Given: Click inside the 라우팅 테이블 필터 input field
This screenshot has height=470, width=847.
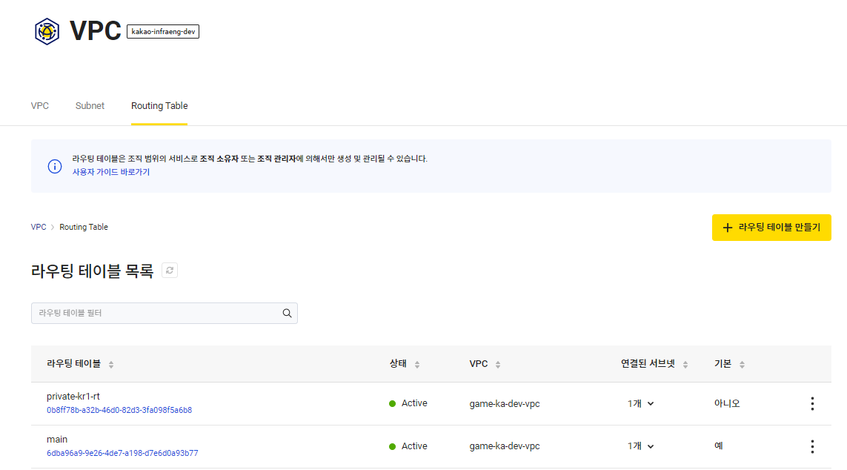Looking at the screenshot, I should point(148,313).
